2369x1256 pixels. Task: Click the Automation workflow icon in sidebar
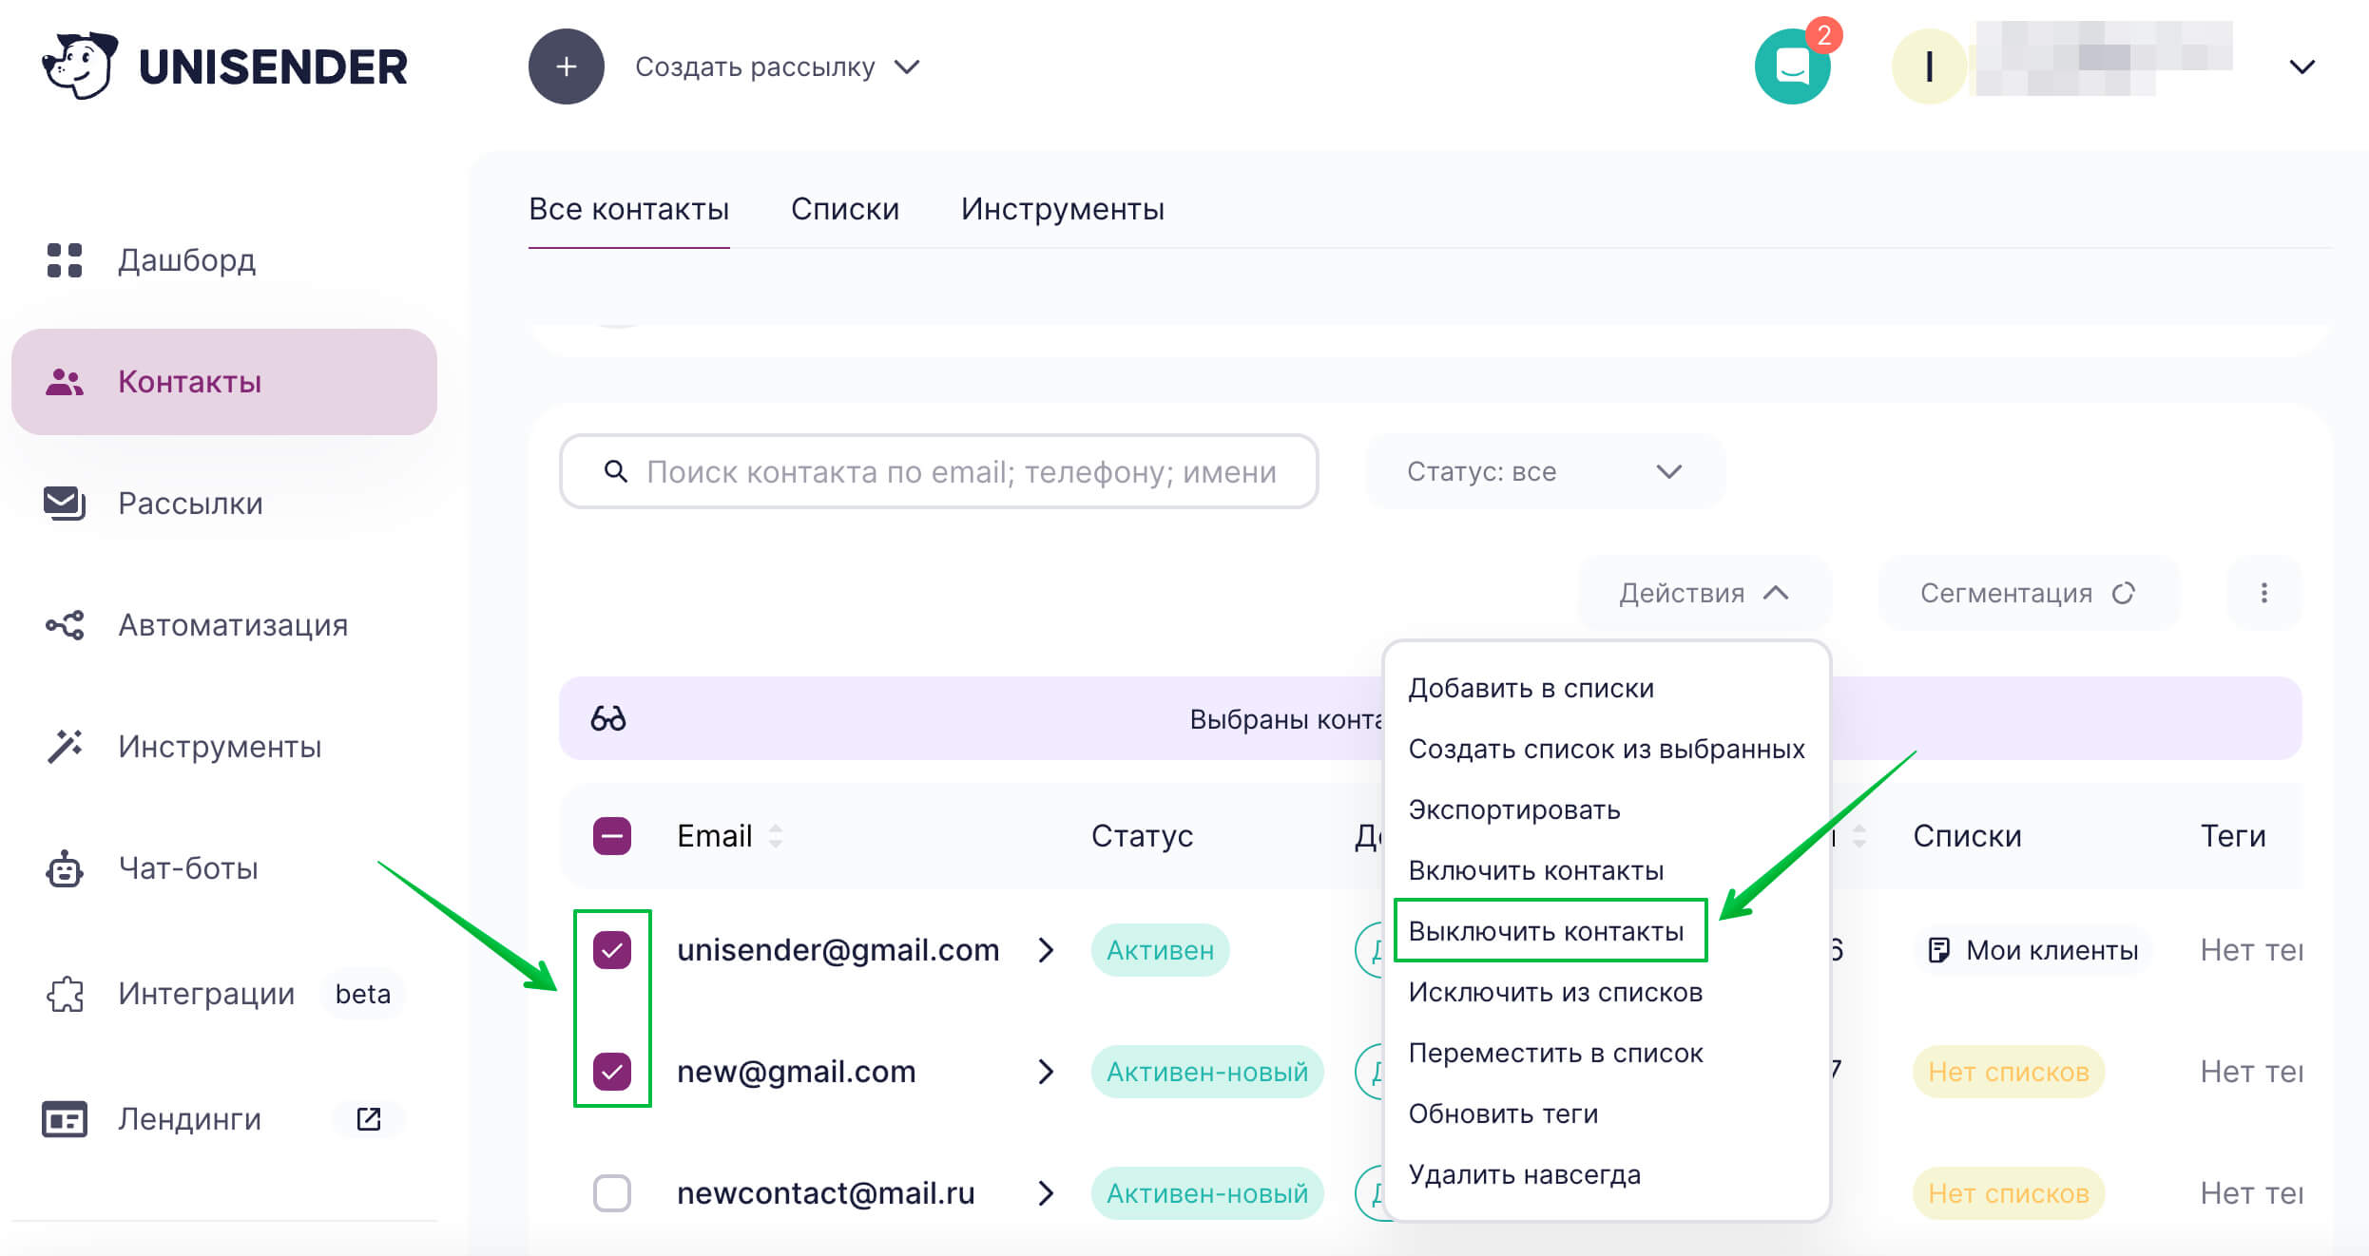click(x=65, y=625)
